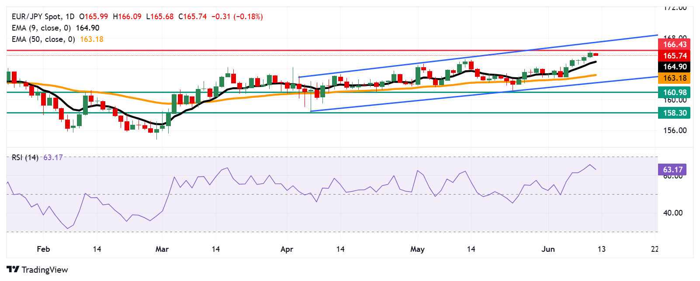The image size is (700, 281).
Task: Open the EMA 50 close indicator label
Action: 43,39
